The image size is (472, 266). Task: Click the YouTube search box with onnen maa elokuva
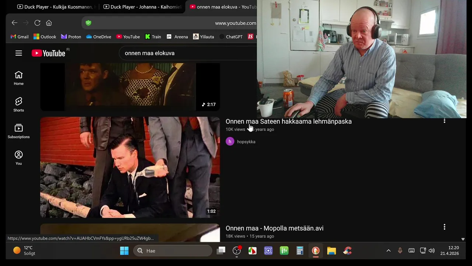pos(188,53)
